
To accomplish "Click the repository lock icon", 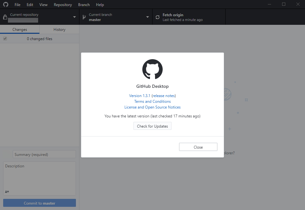I will (4, 17).
